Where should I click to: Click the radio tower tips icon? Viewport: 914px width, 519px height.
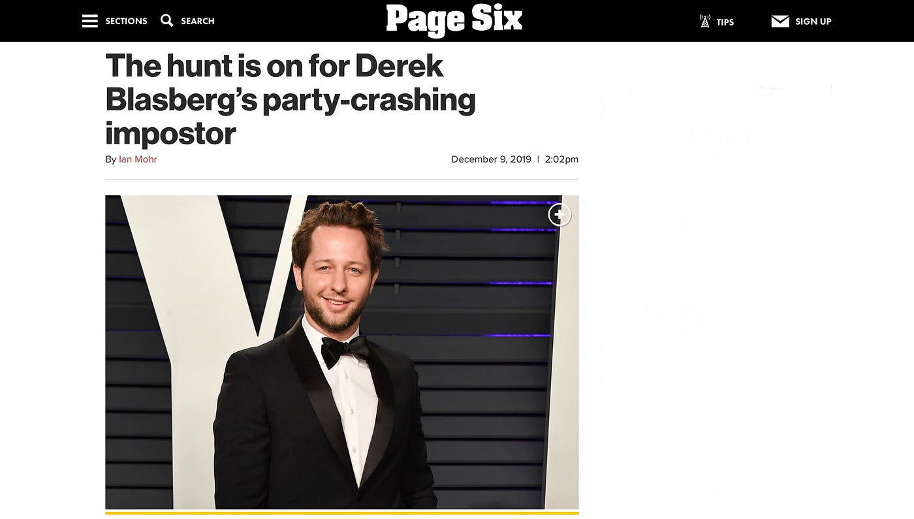tap(705, 21)
